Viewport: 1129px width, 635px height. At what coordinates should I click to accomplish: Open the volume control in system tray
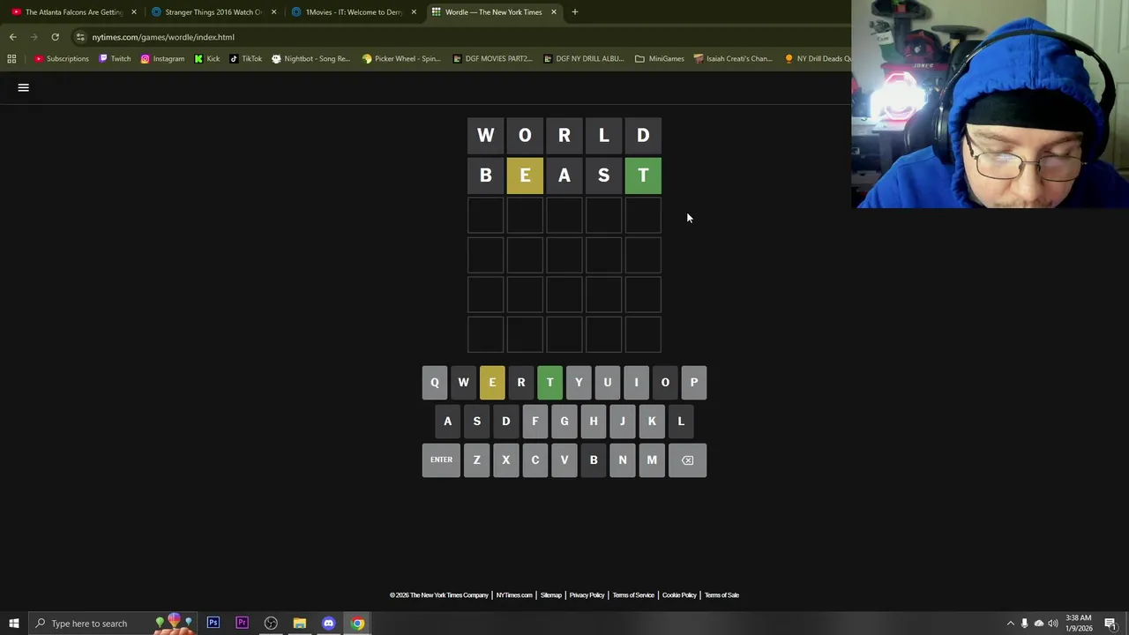point(1053,624)
